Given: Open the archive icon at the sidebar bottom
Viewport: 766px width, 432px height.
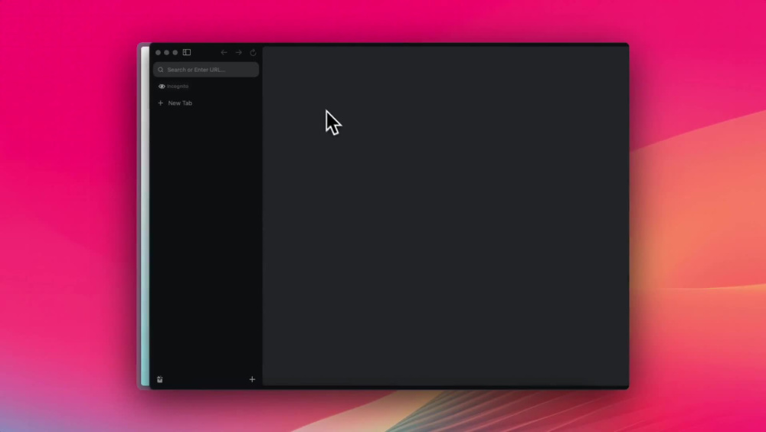Looking at the screenshot, I should [x=160, y=379].
